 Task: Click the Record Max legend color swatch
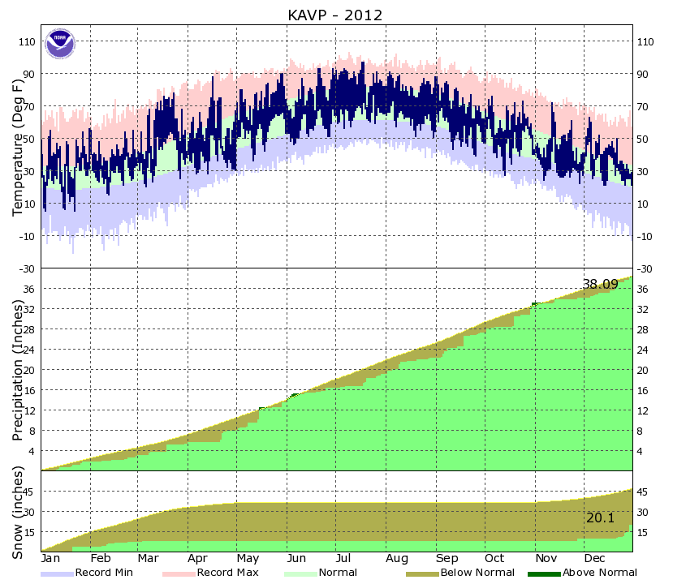point(179,573)
